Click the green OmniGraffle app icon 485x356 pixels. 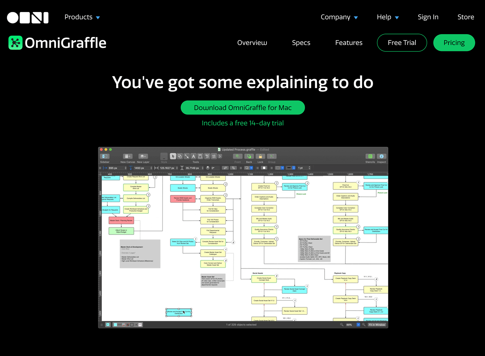(x=15, y=43)
